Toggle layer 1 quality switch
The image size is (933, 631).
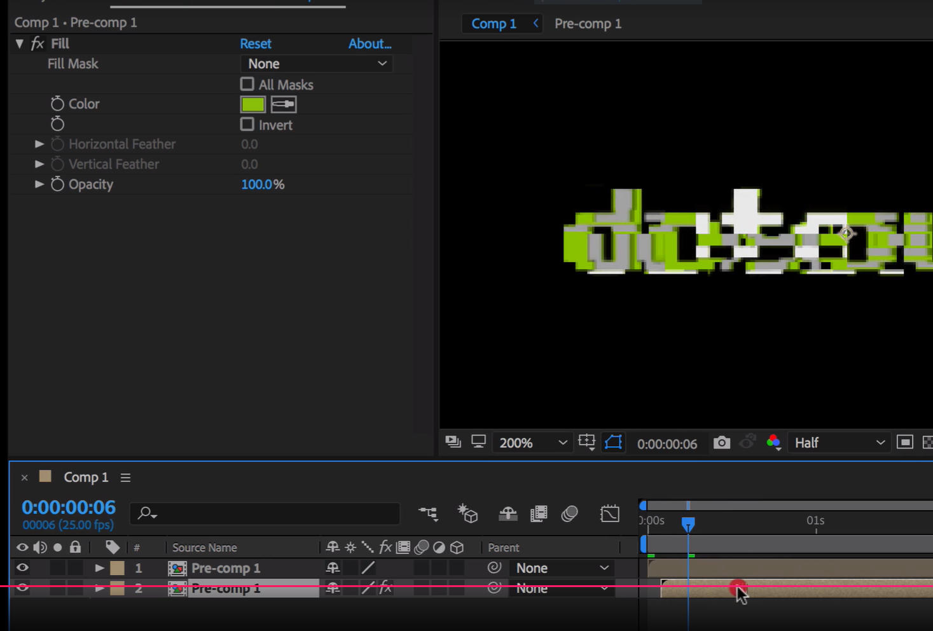coord(368,568)
